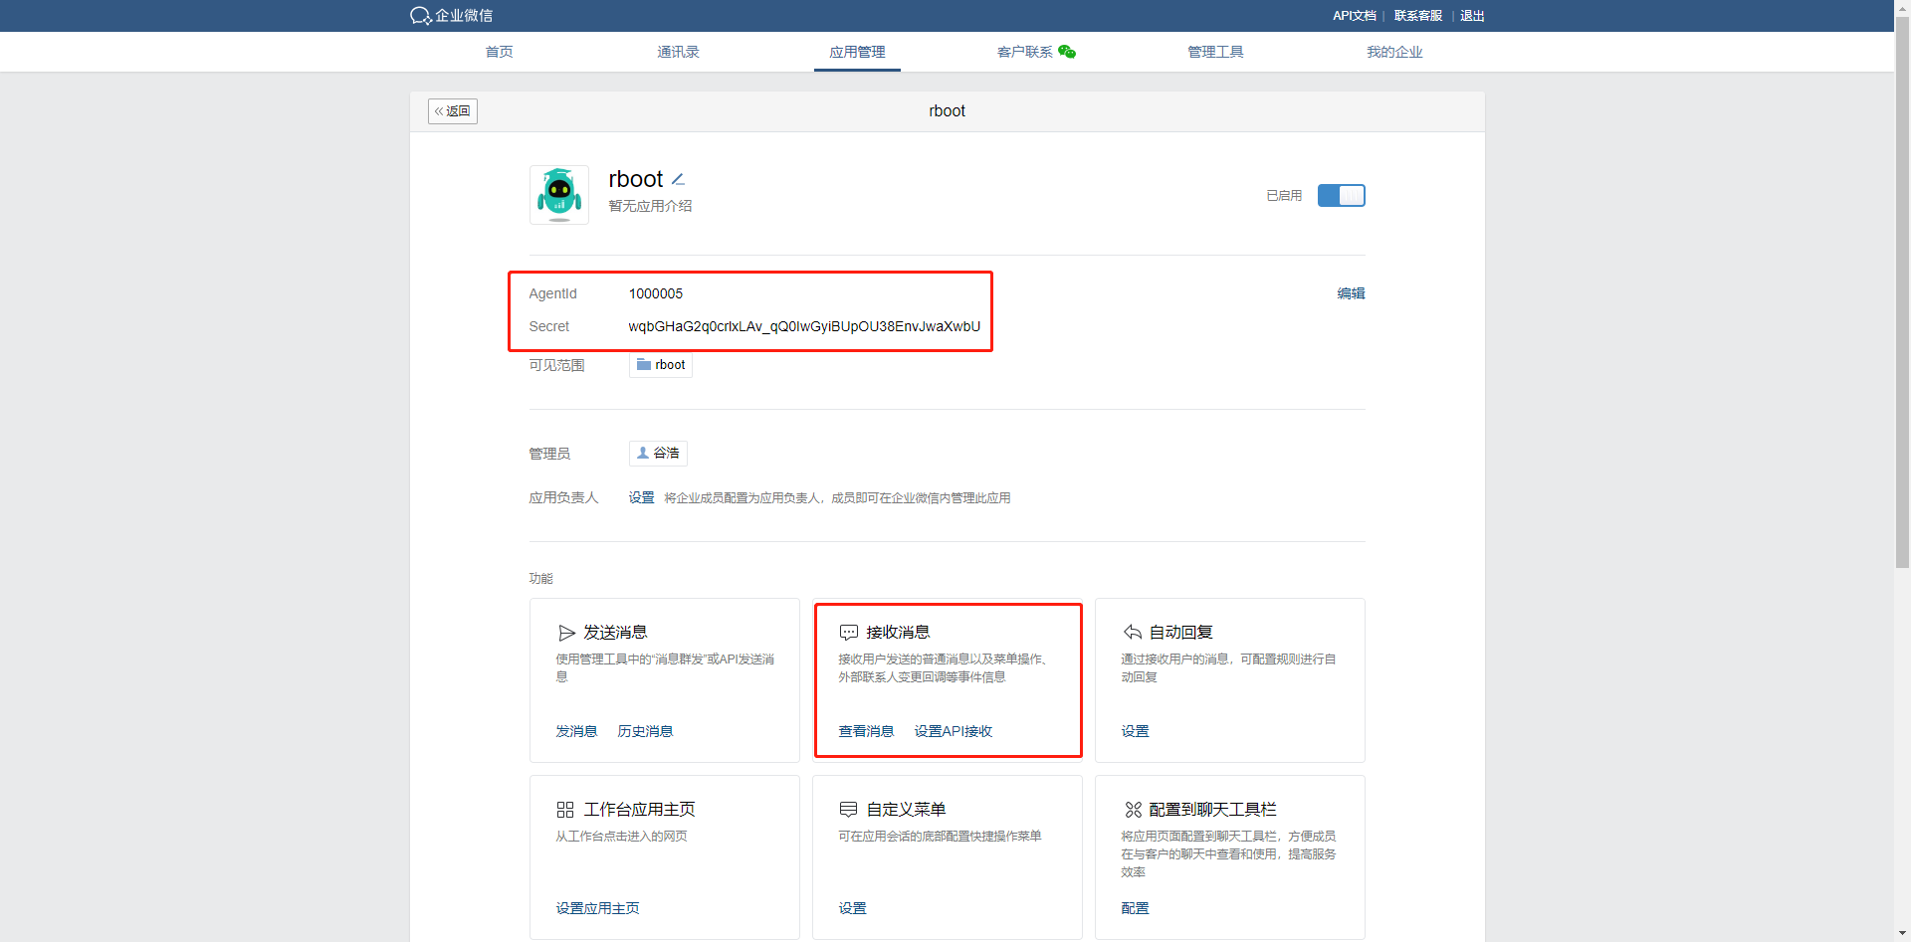Viewport: 1911px width, 942px height.
Task: Click the scrollbar up arrow
Action: 1902,7
